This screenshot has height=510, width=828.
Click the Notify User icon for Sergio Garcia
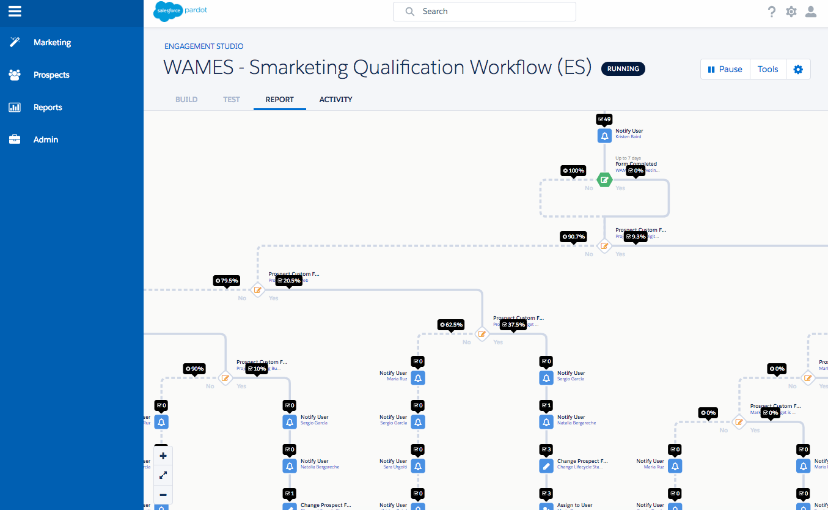point(546,378)
